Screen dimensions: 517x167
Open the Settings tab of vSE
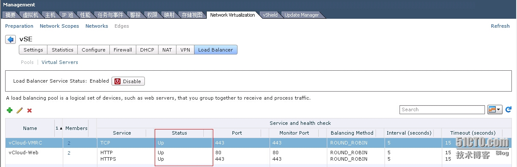tap(33, 50)
